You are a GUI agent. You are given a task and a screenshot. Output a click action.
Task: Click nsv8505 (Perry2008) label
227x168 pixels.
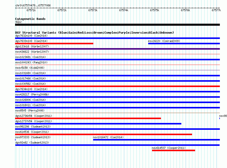[30, 110]
